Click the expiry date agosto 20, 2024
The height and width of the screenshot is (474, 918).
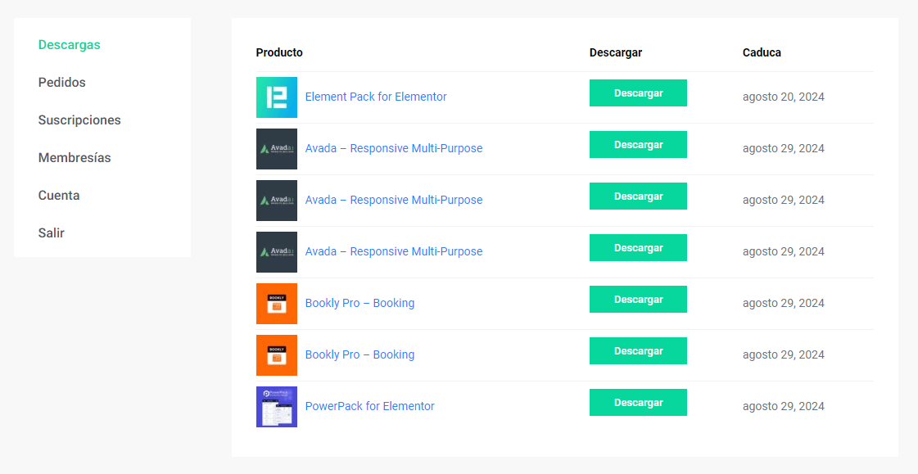[784, 97]
